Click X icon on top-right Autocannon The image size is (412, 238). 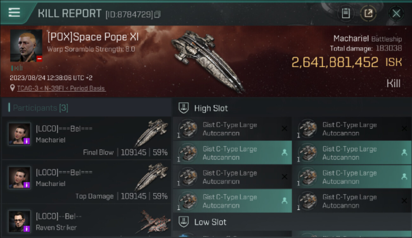pyautogui.click(x=404, y=129)
